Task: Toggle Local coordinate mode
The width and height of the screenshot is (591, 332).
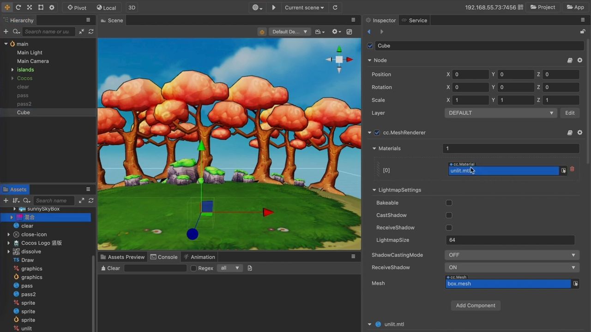Action: pyautogui.click(x=106, y=7)
